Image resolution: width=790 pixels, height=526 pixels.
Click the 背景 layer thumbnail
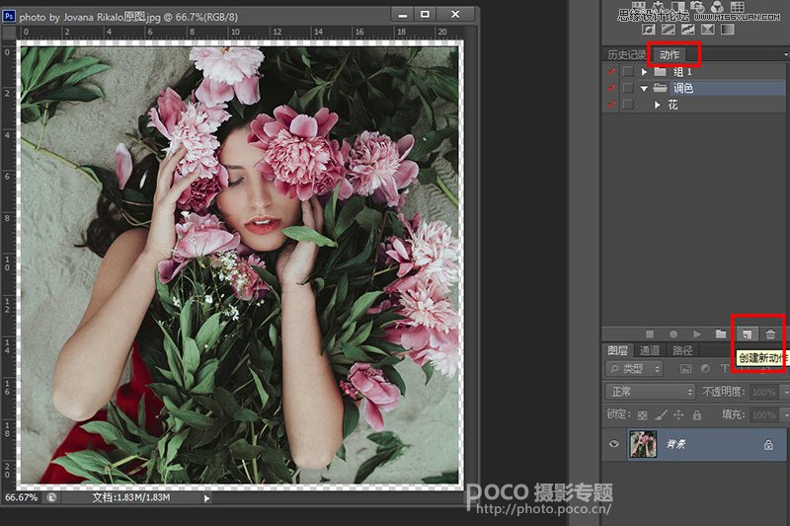643,444
